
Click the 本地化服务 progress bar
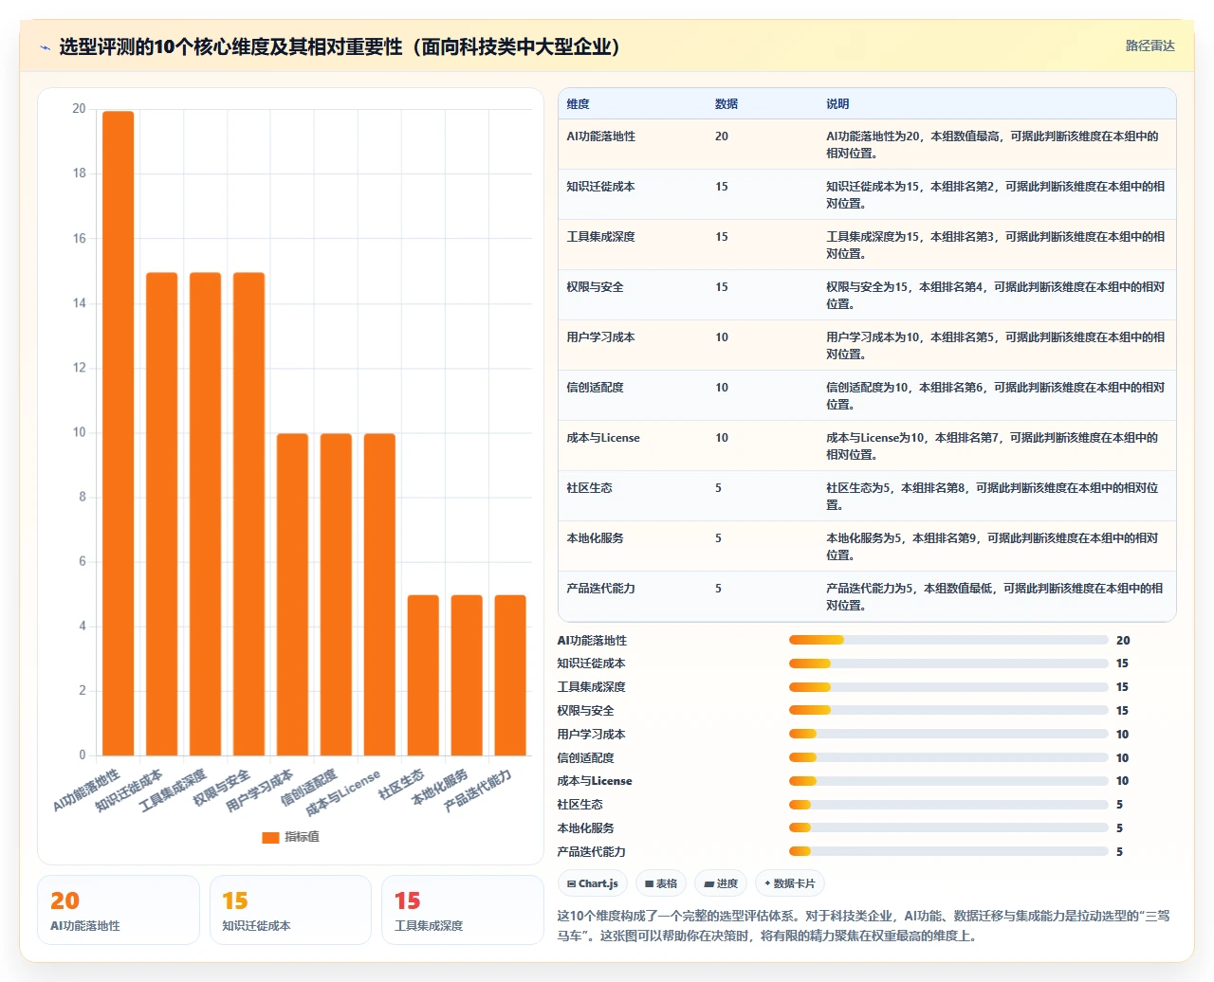click(x=948, y=827)
